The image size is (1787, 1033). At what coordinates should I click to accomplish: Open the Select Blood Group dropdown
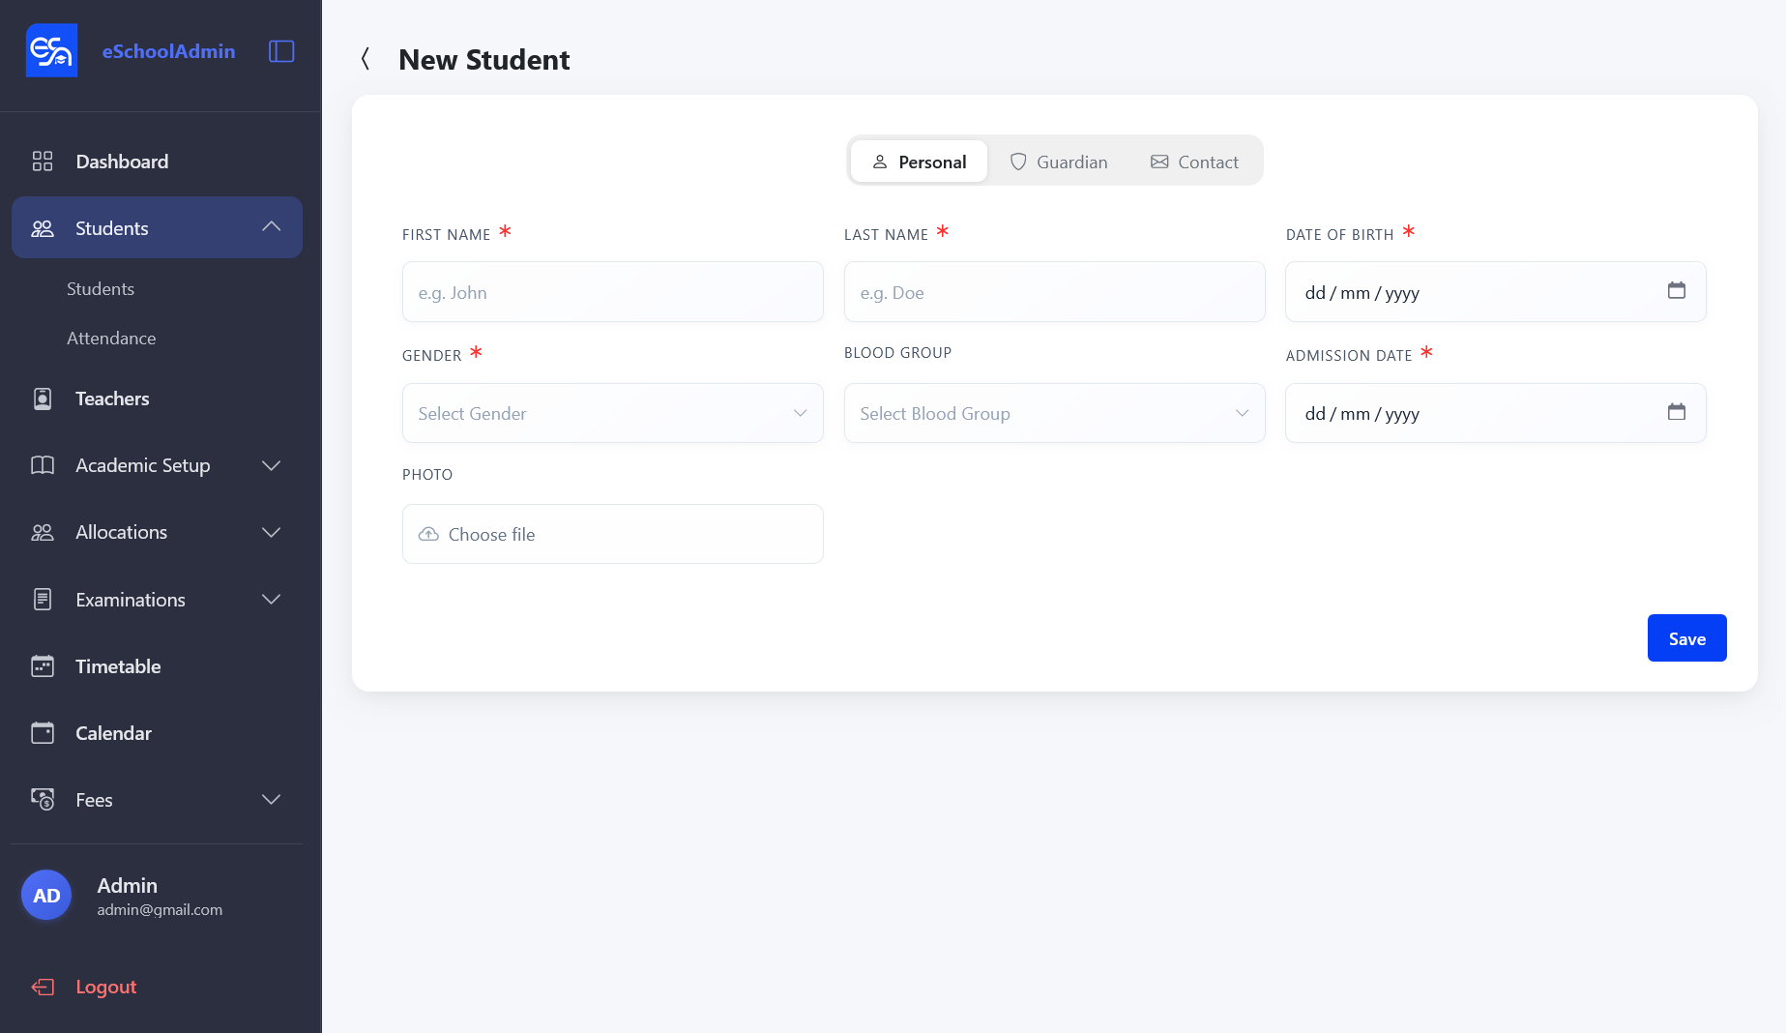(1055, 413)
